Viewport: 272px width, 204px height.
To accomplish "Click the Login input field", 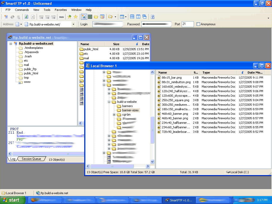I will pos(107,24).
